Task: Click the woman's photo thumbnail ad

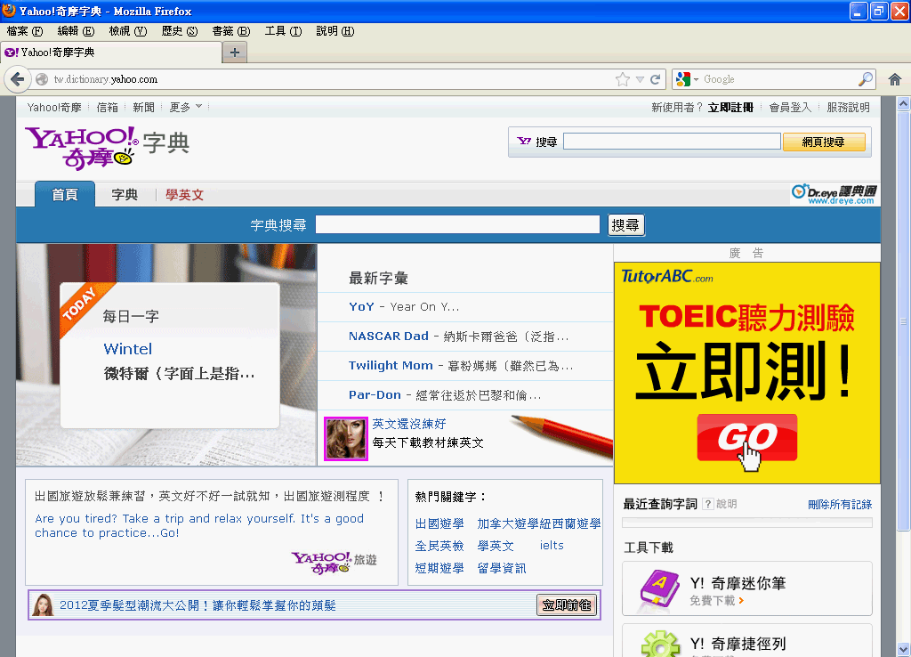Action: click(x=346, y=438)
